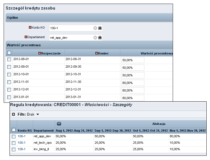Click the Aug 1, 2012-Aug 31, 2012 header
The image size is (210, 160).
74,131
